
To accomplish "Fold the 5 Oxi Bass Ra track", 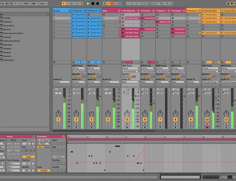I will click(138, 11).
